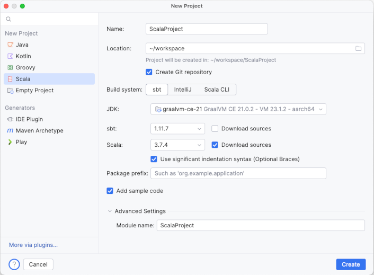
Task: Collapse the Advanced Settings section
Action: [110, 211]
